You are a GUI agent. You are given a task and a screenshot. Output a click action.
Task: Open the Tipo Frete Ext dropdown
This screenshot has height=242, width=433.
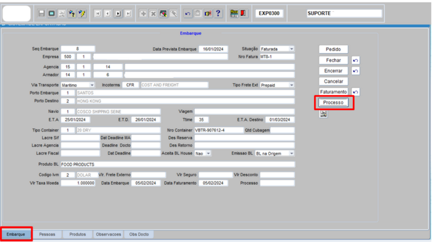click(x=292, y=85)
